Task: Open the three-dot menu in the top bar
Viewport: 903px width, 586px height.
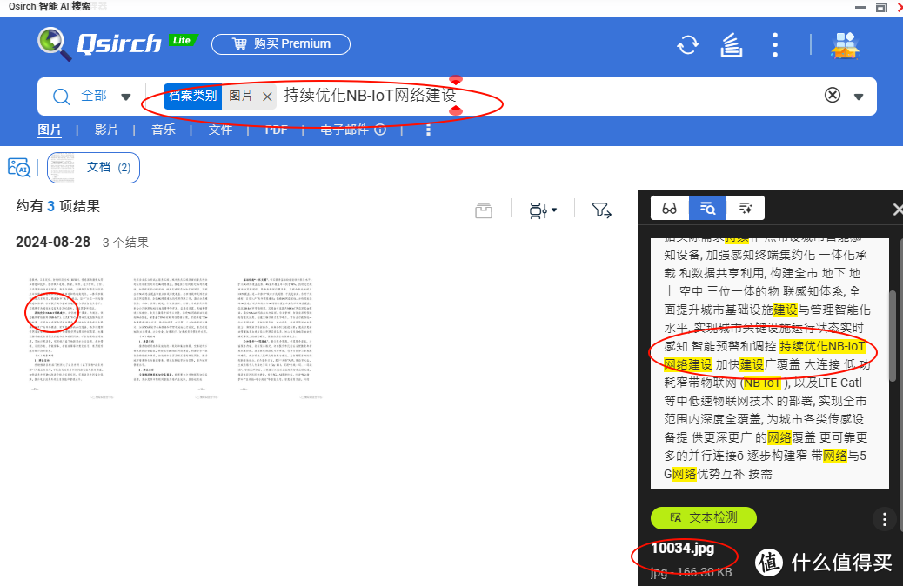Action: 774,44
